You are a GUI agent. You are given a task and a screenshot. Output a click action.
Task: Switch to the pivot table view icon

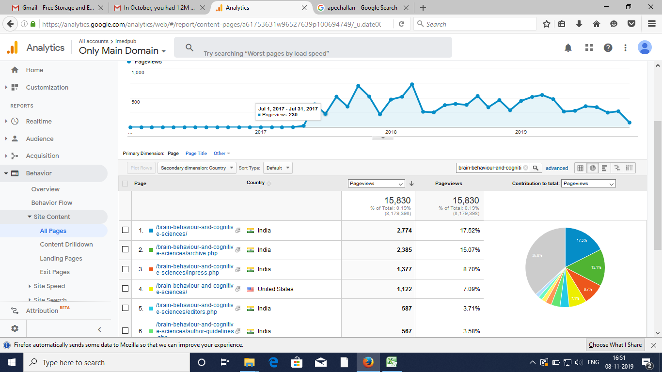click(x=629, y=168)
